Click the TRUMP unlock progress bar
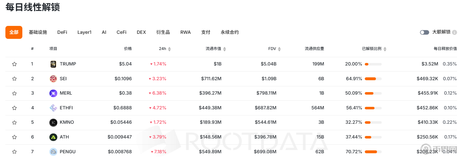Viewport: 461px width, 159px height. coord(373,64)
